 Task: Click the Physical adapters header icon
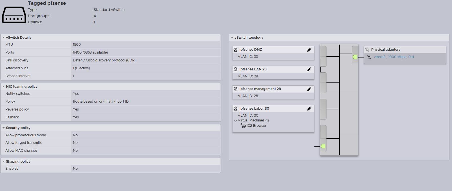pos(367,50)
